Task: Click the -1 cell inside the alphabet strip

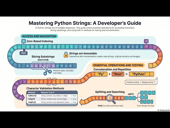Action: tap(146, 47)
